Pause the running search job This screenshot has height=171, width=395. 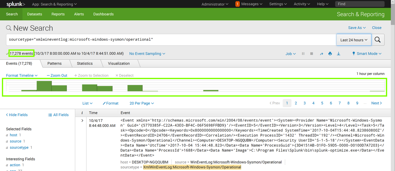click(x=303, y=54)
